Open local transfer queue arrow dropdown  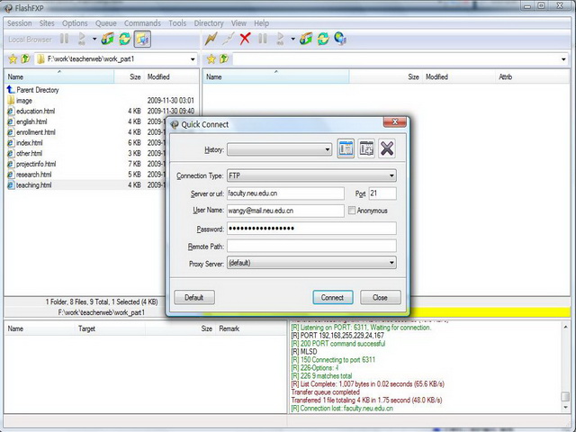tap(94, 39)
